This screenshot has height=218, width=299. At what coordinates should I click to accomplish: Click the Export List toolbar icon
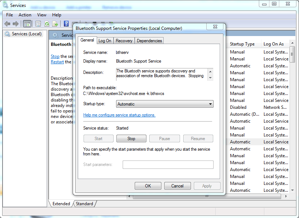pyautogui.click(x=55, y=24)
